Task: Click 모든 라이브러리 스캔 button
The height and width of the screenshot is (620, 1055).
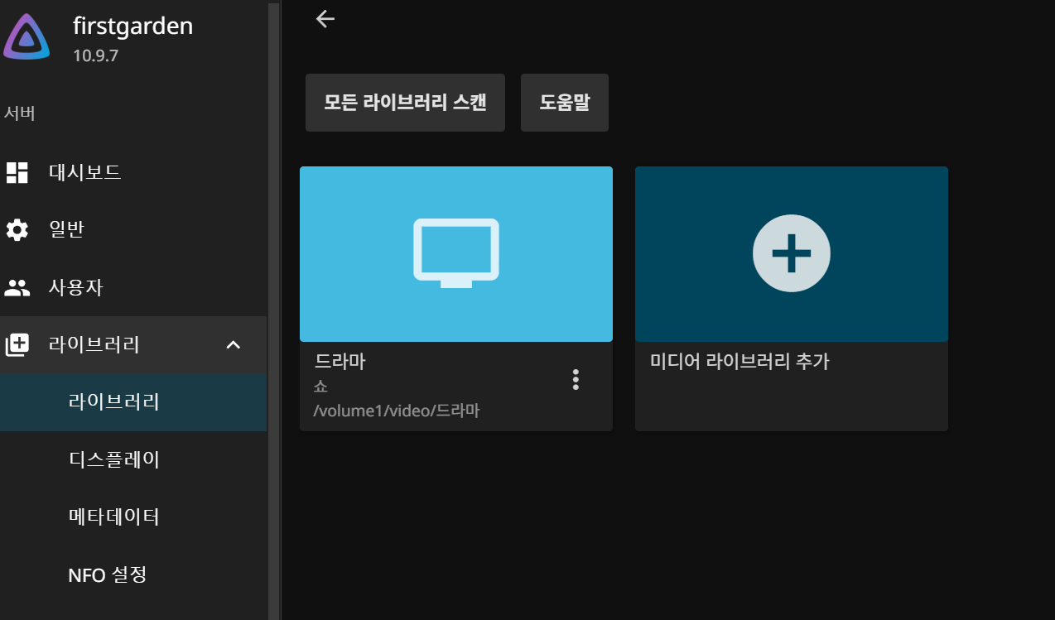Action: pos(405,103)
